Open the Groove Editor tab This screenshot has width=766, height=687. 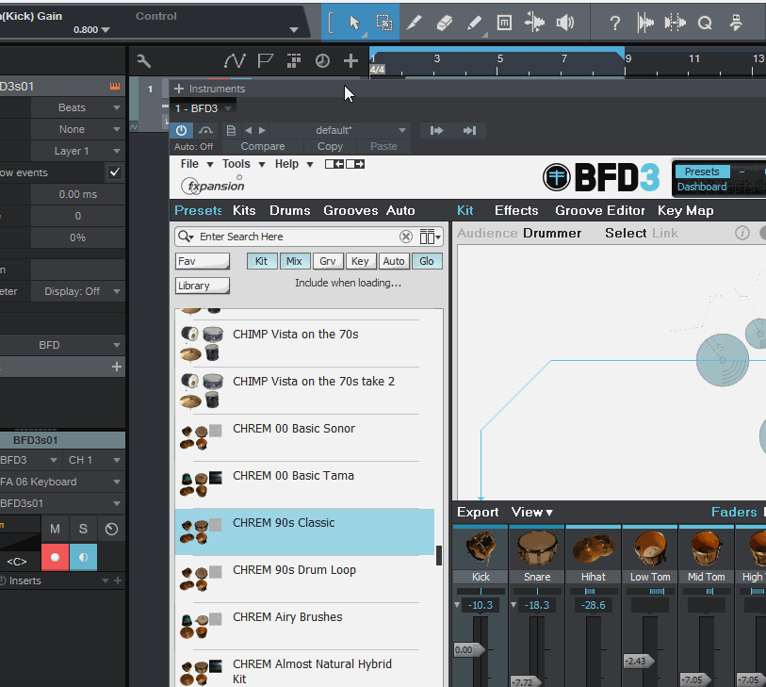(599, 210)
